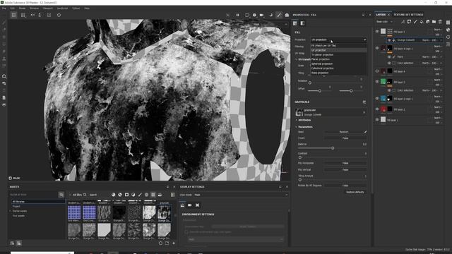Viewport: 452px width, 254px height.
Task: Select the single viewport layout icon
Action: click(x=13, y=15)
